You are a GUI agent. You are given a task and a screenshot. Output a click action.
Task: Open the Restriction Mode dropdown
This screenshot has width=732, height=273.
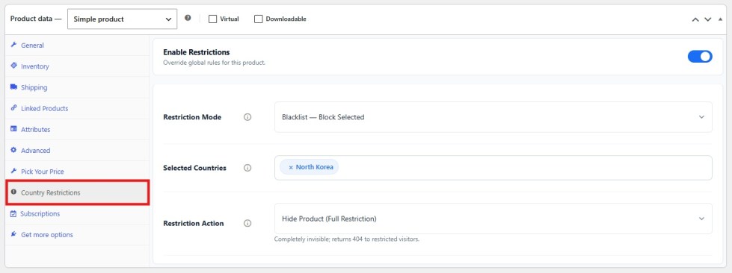pos(493,117)
